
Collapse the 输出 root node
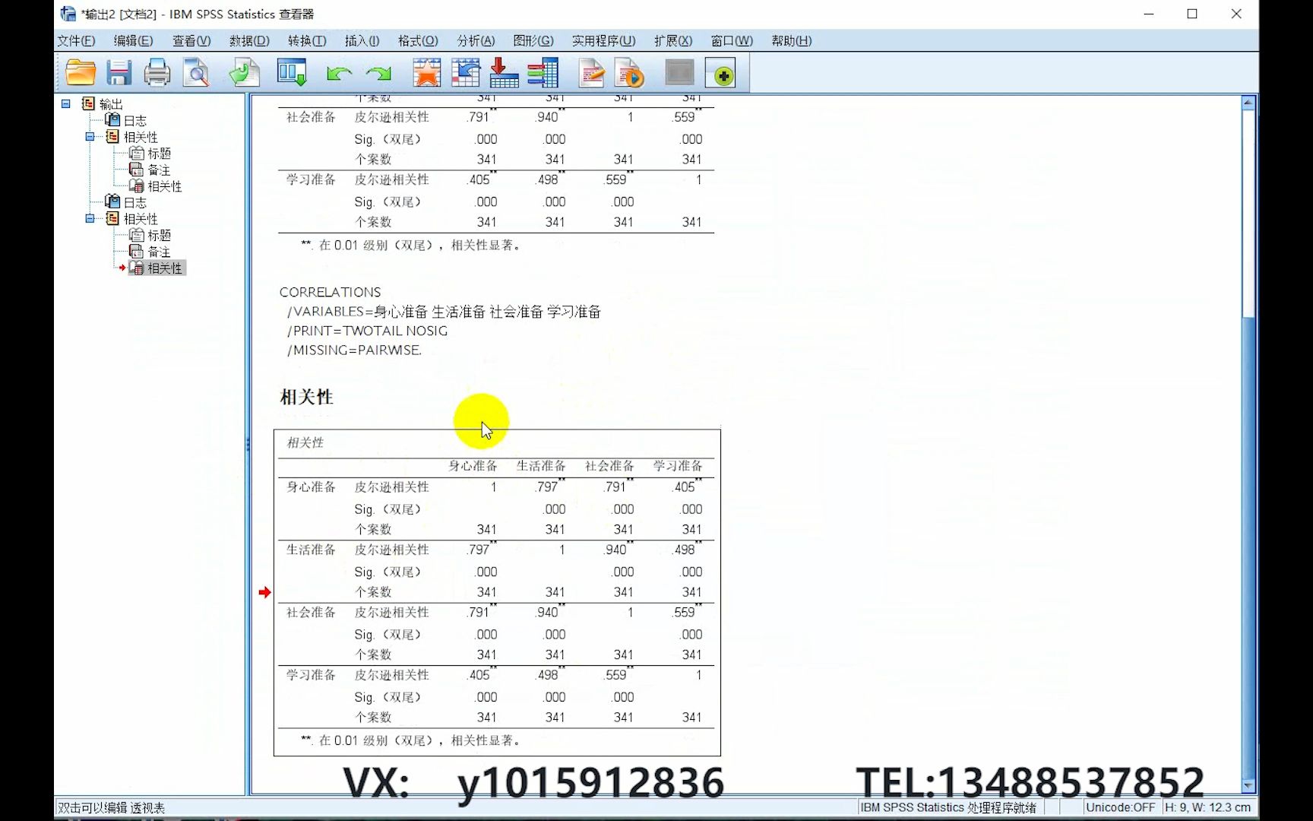[66, 103]
